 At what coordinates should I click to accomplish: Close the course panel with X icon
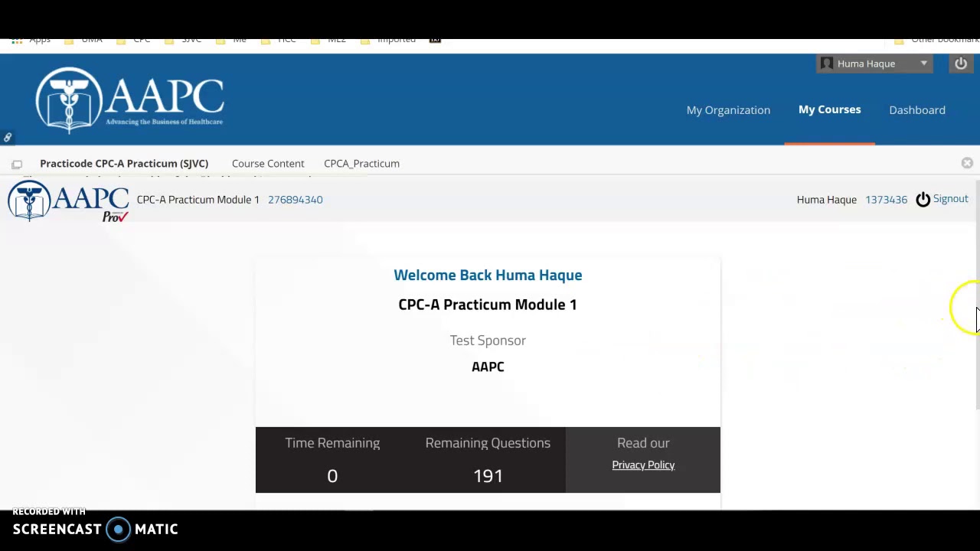[967, 163]
